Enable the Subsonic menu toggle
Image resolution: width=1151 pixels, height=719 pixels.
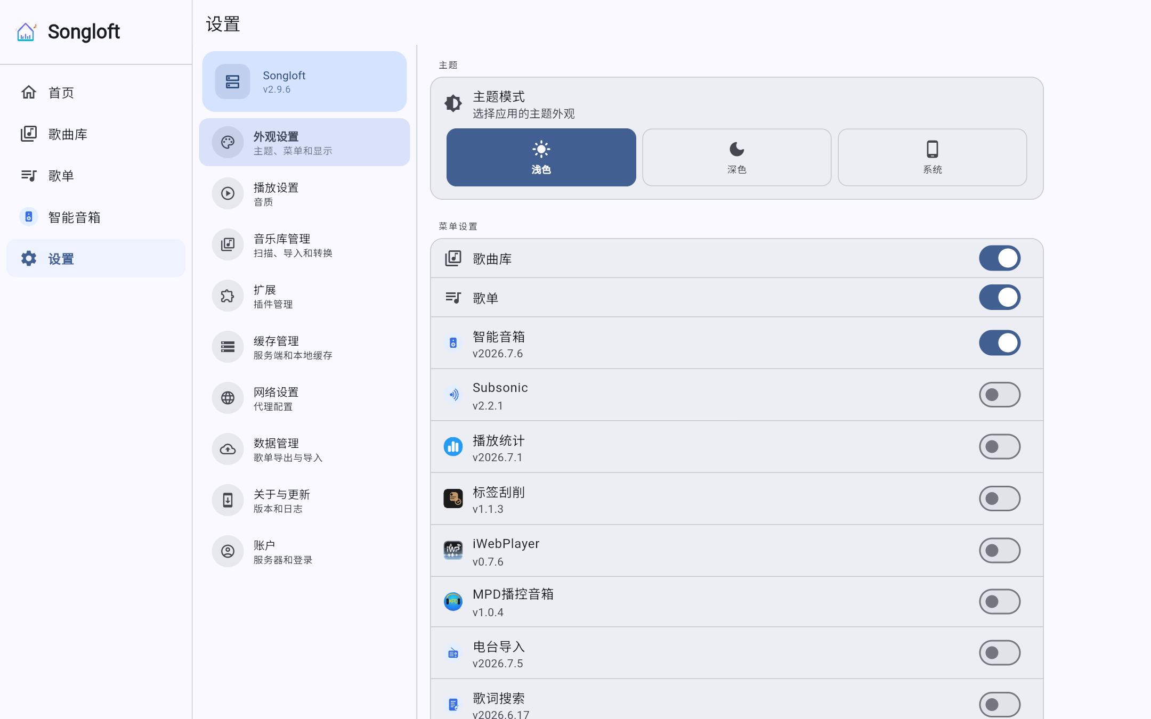point(1000,395)
